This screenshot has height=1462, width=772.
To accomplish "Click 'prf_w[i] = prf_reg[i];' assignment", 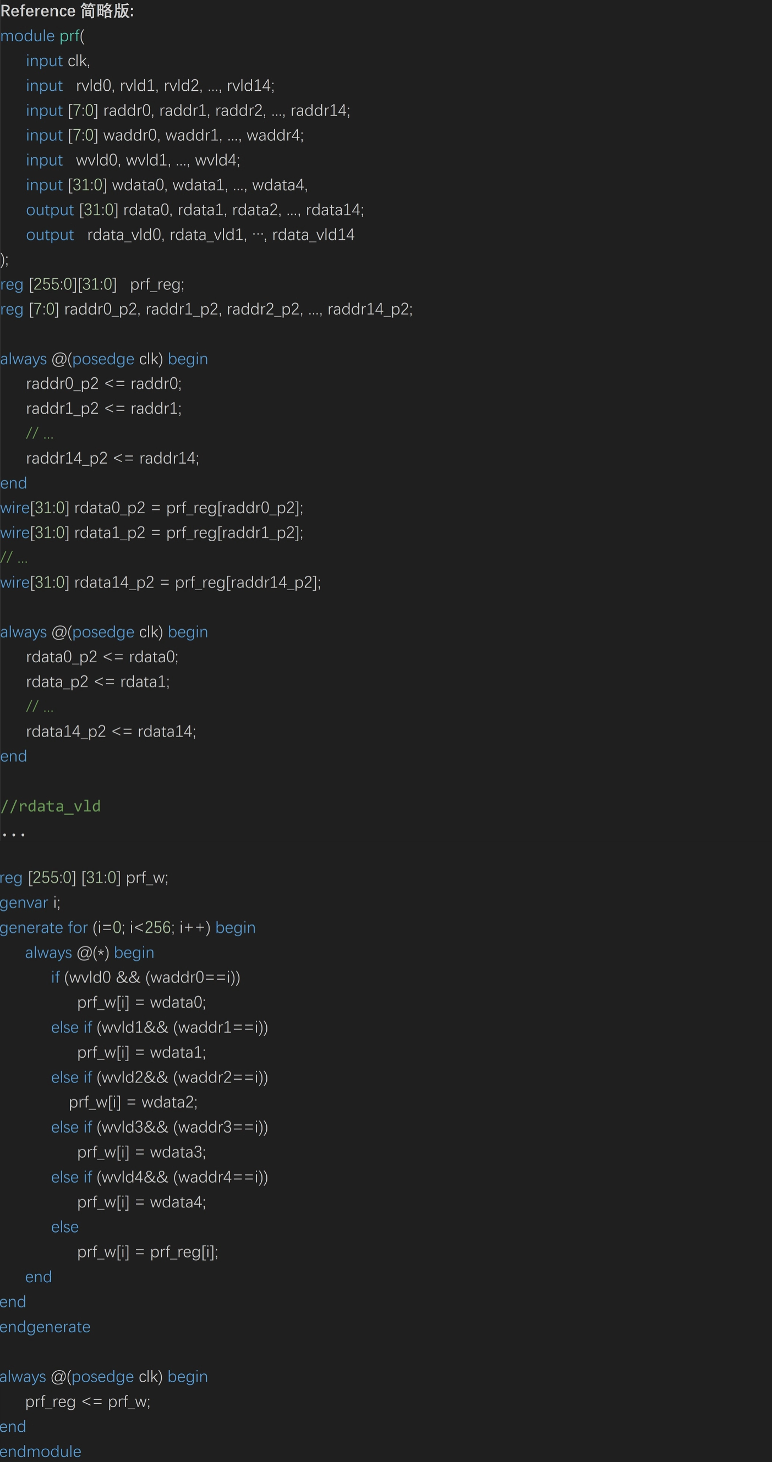I will 147,1252.
